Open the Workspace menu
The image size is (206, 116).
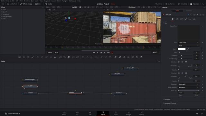pos(72,1)
